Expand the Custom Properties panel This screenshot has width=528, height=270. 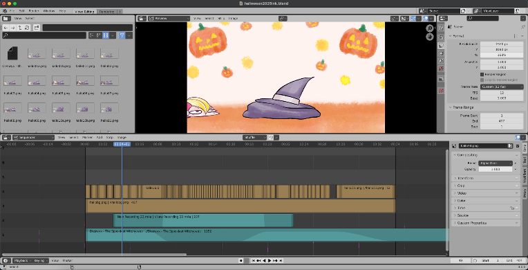[x=486, y=223]
